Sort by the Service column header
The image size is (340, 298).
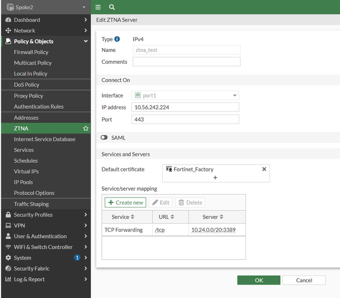pyautogui.click(x=123, y=217)
